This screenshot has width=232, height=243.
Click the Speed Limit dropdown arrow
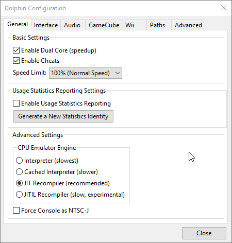(118, 73)
